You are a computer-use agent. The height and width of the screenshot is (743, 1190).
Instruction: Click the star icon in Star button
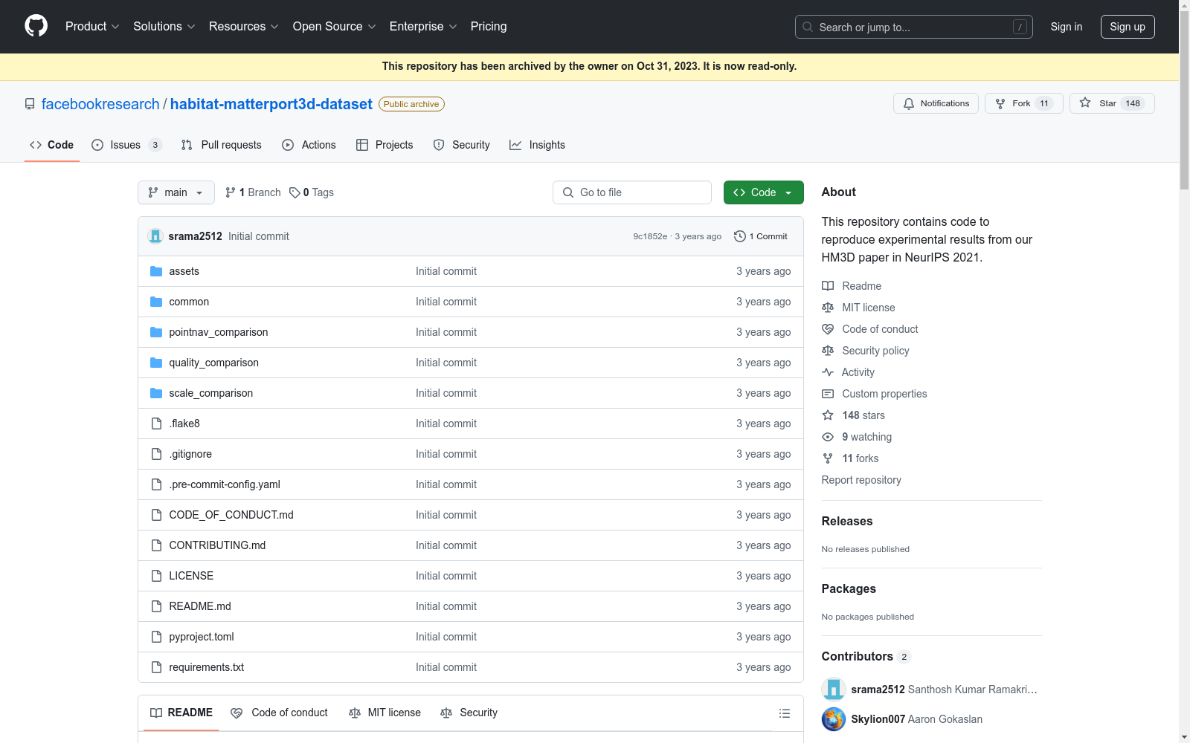pyautogui.click(x=1085, y=103)
